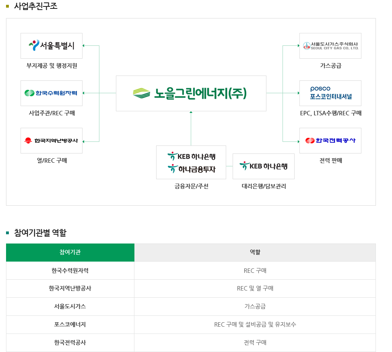
Task: Click the 서울특별시 logo box
Action: tap(52, 46)
